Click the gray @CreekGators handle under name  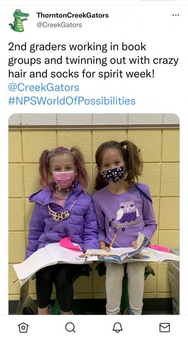(59, 25)
